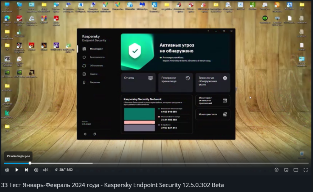This screenshot has width=313, height=192.
Task: Open Kaspersky settings gear icon
Action: 85,134
